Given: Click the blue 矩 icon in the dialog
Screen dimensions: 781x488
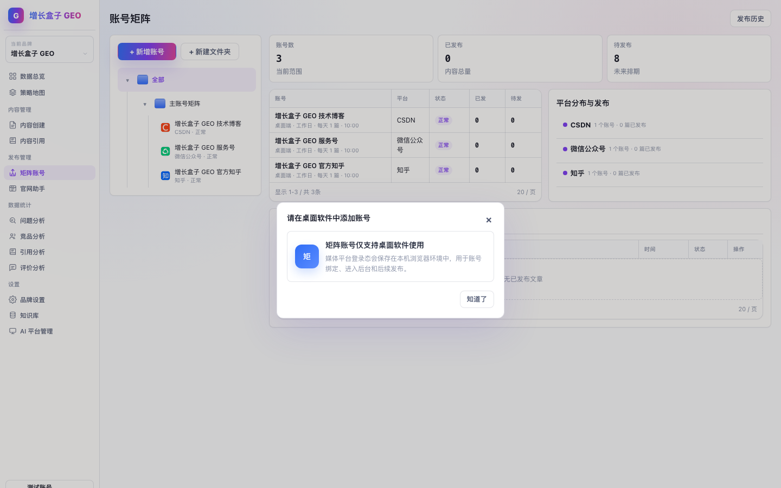Looking at the screenshot, I should [x=307, y=256].
